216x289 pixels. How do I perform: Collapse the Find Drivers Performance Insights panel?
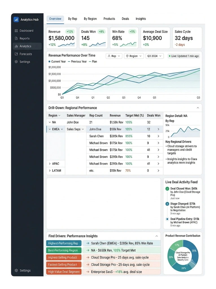157,236
